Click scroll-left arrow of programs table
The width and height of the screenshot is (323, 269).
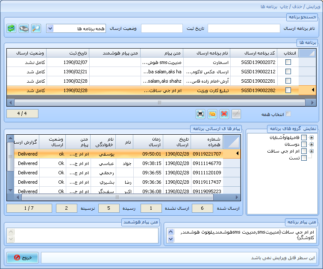11,103
